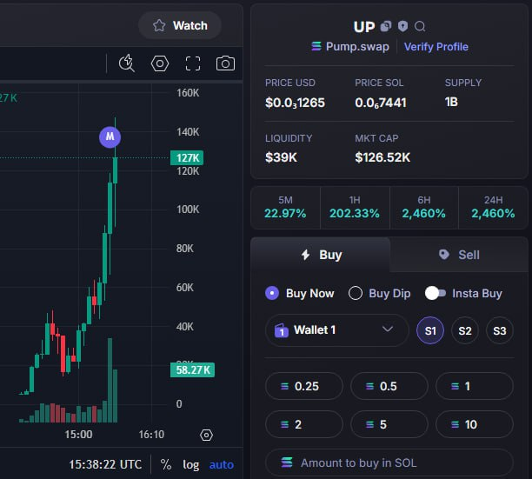This screenshot has width=532, height=479.
Task: Pick the 1 SOL quick buy amount
Action: (475, 386)
